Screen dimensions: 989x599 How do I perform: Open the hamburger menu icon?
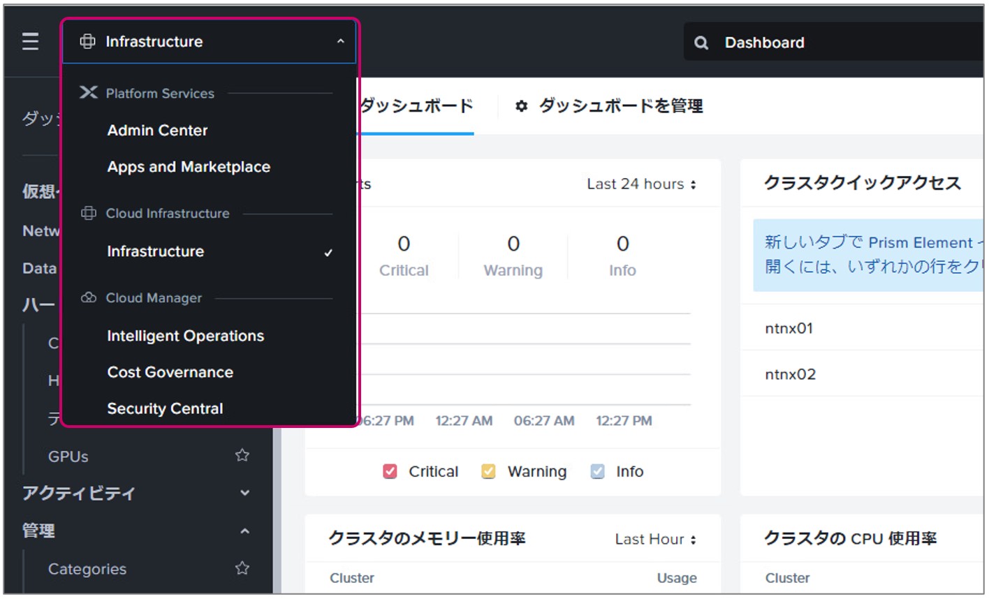point(30,42)
